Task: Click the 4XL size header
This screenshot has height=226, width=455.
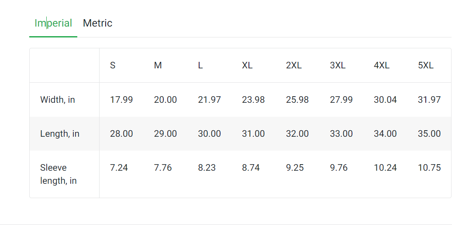Action: 382,66
